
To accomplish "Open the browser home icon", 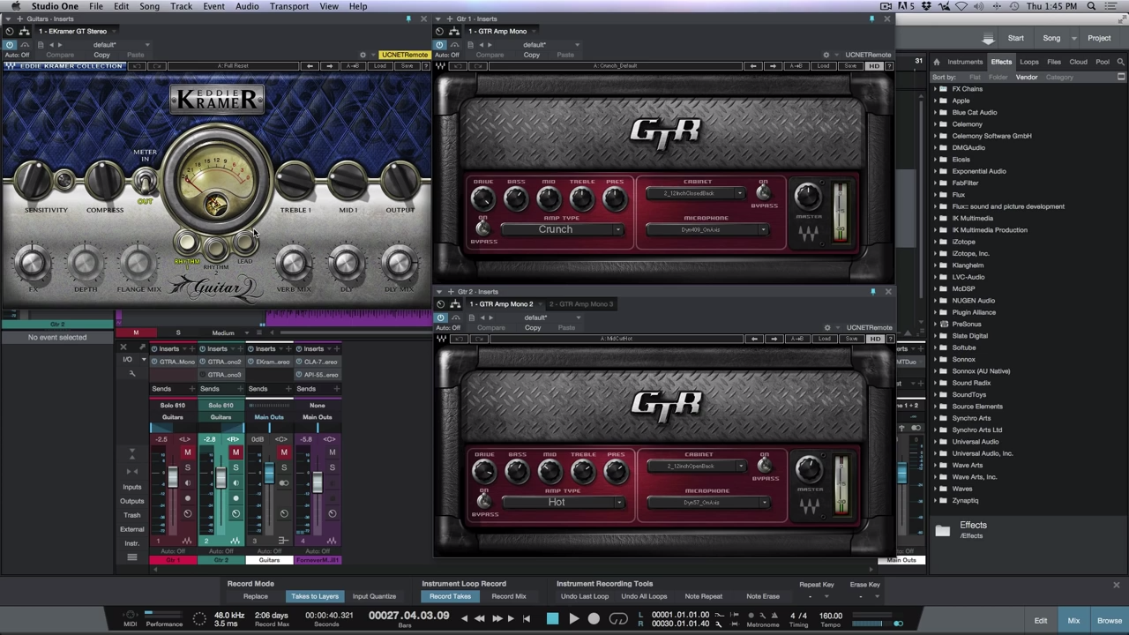I will (937, 62).
